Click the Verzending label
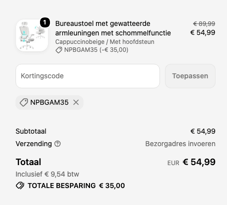227x205 pixels. pyautogui.click(x=33, y=144)
